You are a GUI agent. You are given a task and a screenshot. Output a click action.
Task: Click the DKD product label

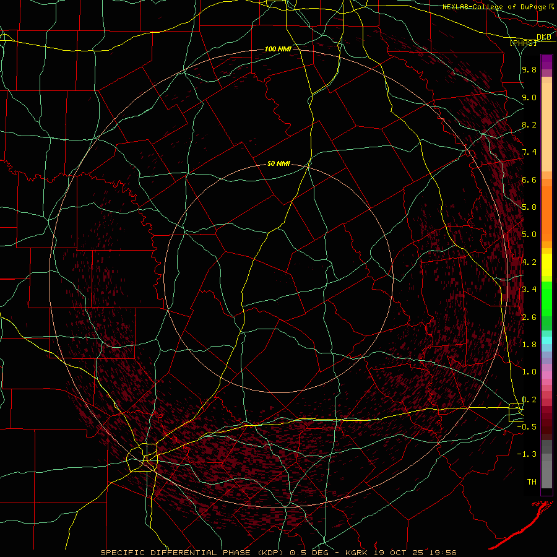pos(544,37)
